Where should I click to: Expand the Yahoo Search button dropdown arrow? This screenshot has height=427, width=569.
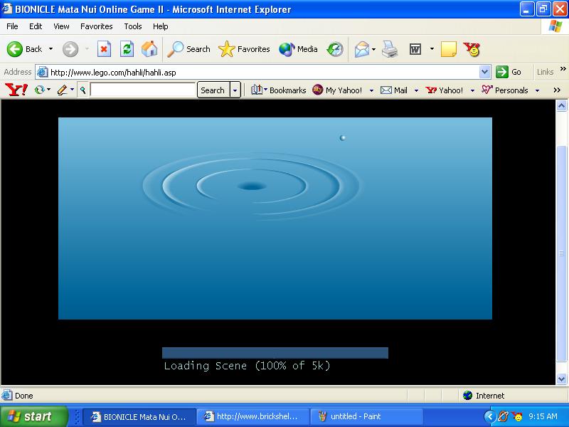click(235, 90)
